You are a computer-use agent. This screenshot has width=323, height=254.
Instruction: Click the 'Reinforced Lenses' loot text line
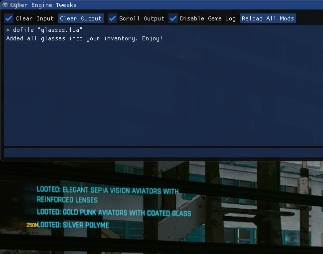coord(67,200)
